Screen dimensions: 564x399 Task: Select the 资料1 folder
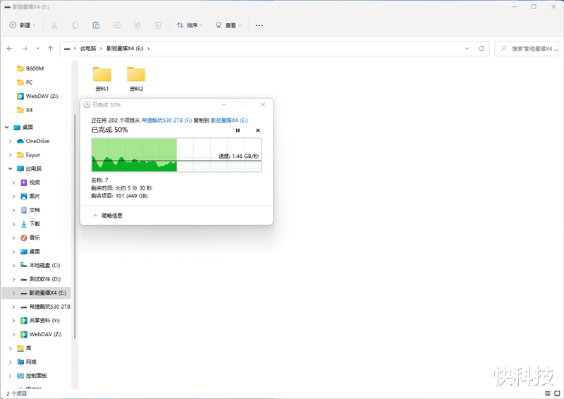point(102,79)
